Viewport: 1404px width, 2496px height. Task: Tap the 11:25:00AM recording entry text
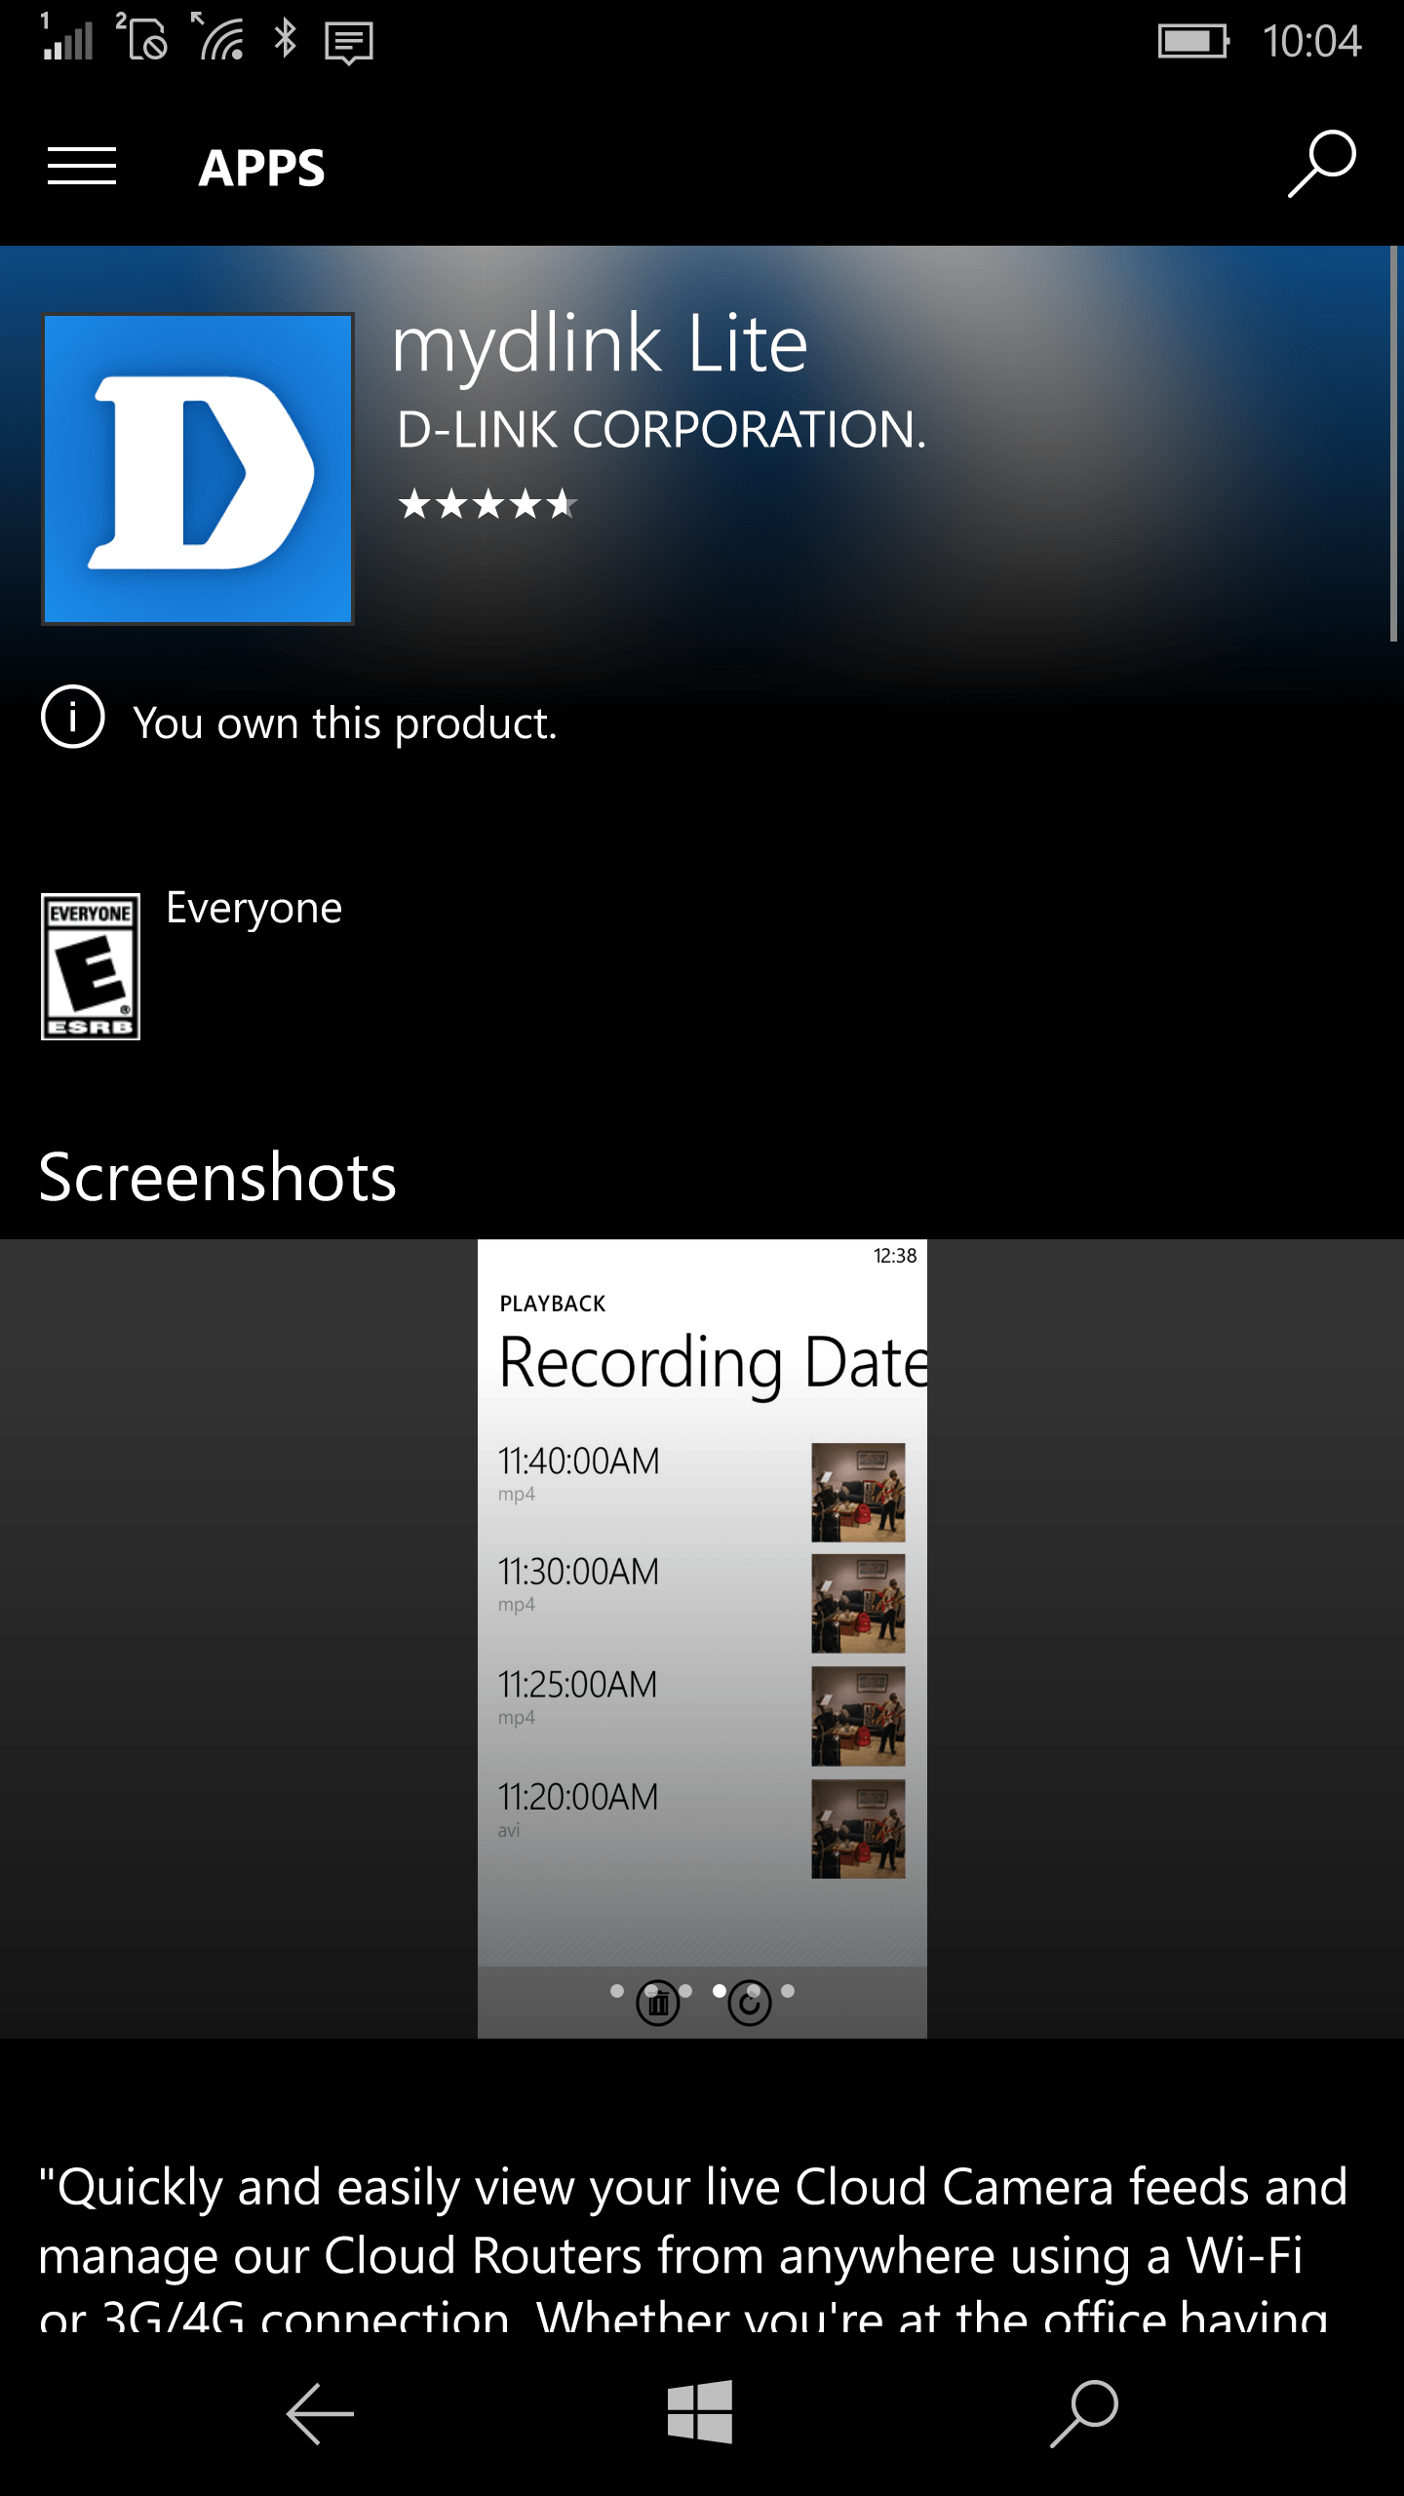pyautogui.click(x=578, y=1685)
